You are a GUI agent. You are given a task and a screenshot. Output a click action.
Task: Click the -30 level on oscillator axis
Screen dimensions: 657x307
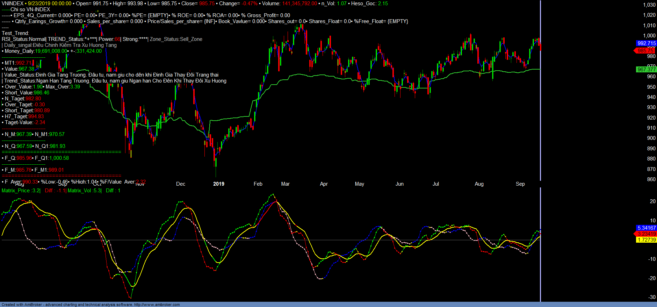click(652, 297)
